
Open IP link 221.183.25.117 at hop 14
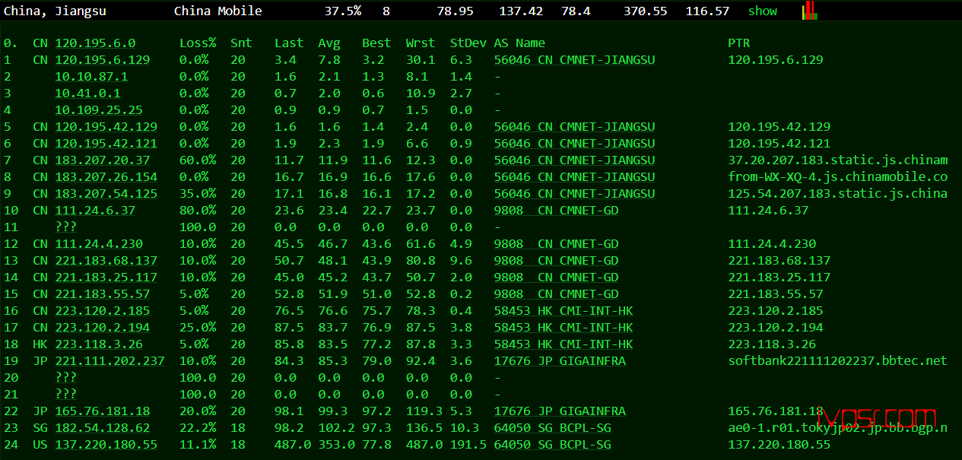(x=106, y=278)
